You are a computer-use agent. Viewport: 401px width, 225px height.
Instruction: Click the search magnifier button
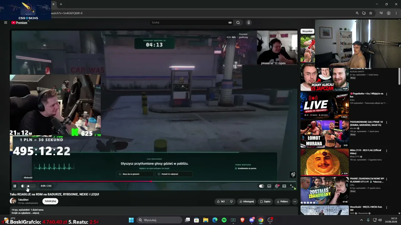click(x=238, y=22)
